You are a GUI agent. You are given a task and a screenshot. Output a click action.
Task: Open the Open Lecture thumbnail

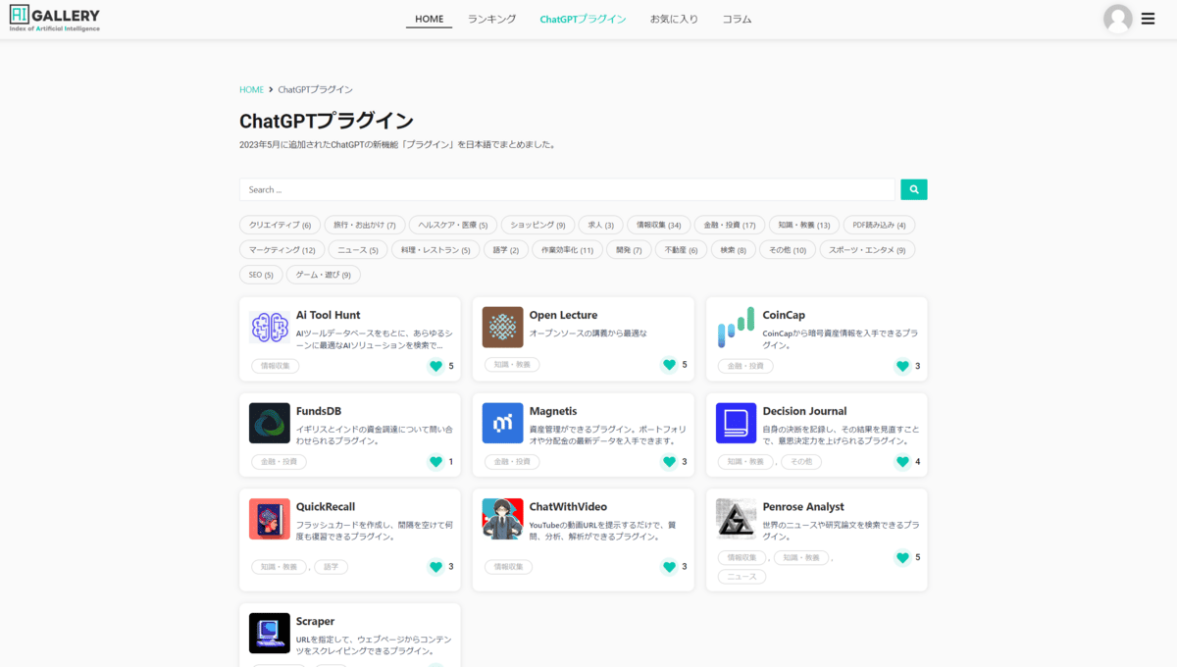coord(503,328)
